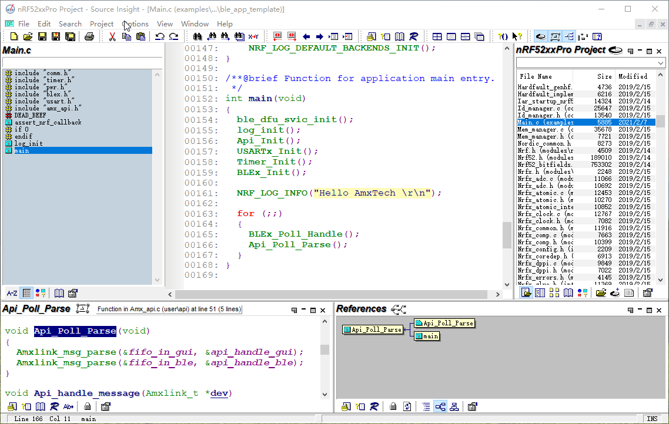The image size is (669, 424).
Task: Click the Save All stacked disks icon
Action: tap(70, 36)
